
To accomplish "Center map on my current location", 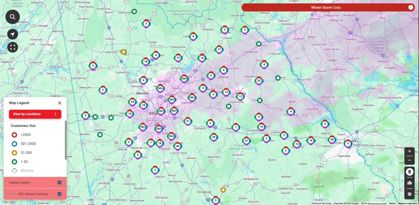I will coord(13,34).
